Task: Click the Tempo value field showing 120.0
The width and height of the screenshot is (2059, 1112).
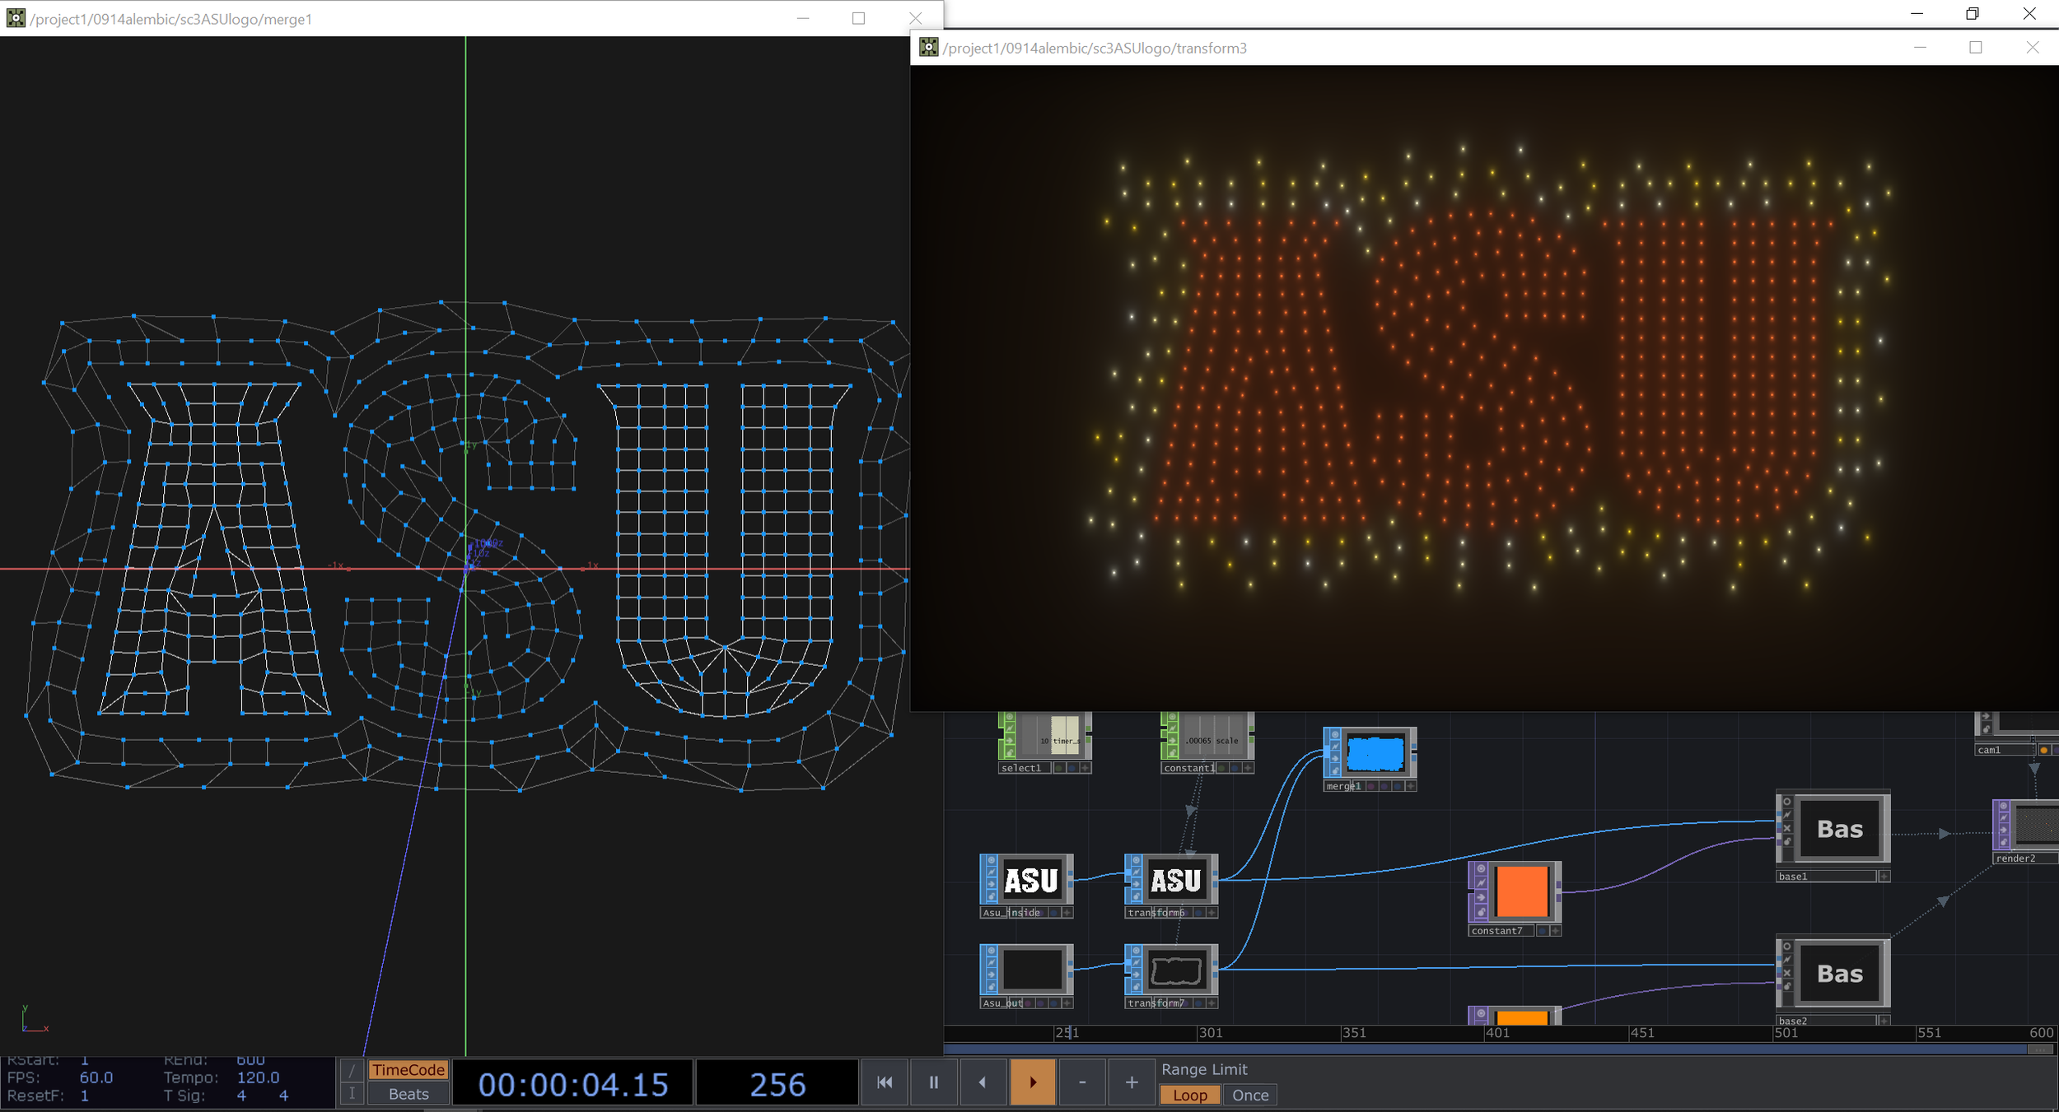Action: tap(258, 1077)
